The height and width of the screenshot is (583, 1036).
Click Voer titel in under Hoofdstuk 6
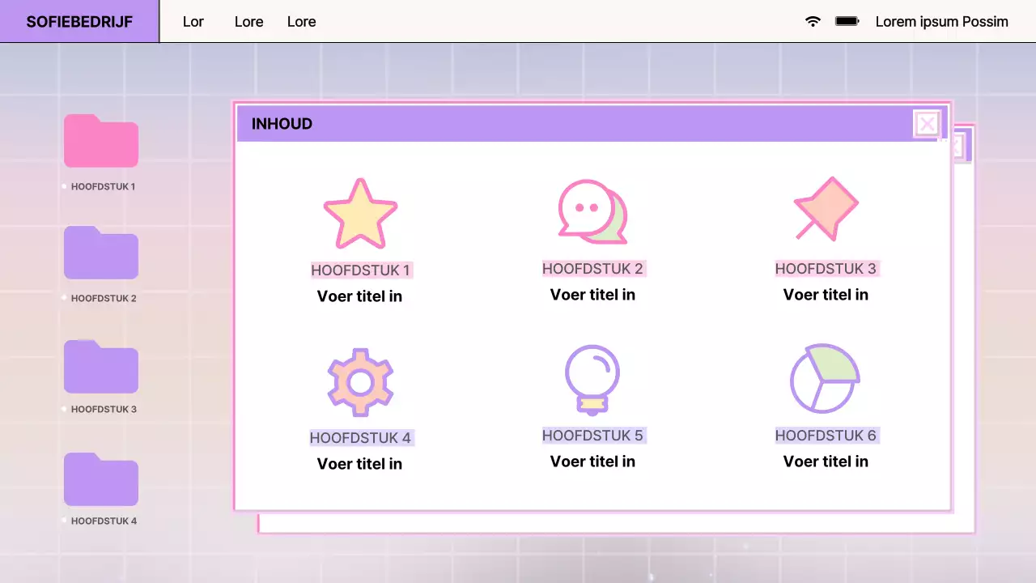point(826,462)
